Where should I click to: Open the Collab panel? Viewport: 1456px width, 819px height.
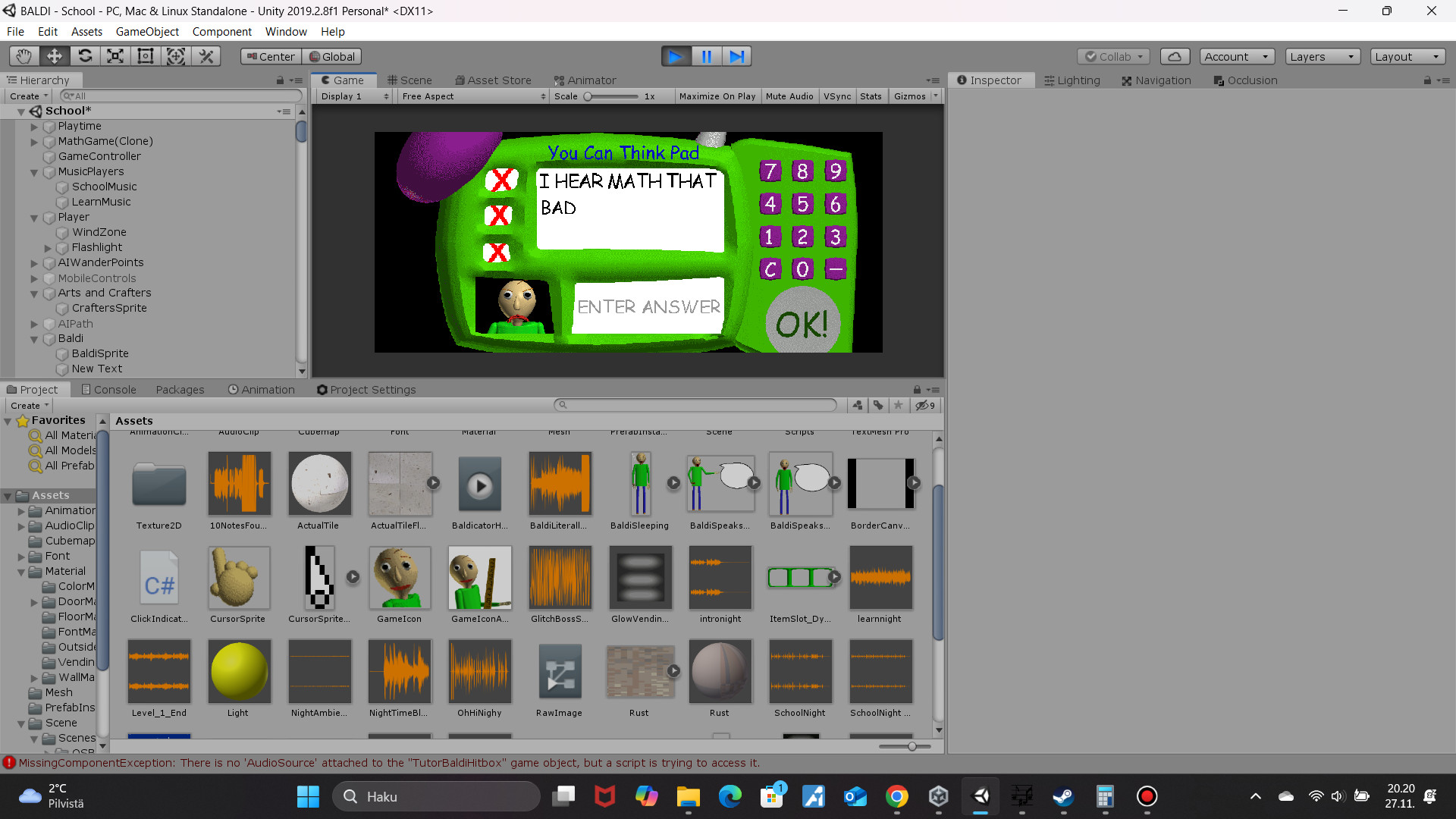coord(1112,55)
